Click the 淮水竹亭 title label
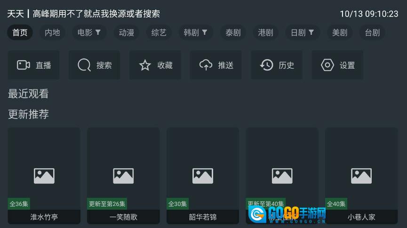Screen dimensions: 407x228 coord(44,217)
